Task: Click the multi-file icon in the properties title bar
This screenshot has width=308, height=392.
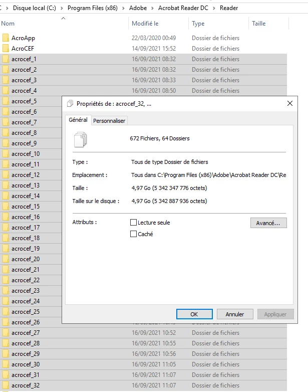Action: pos(70,103)
